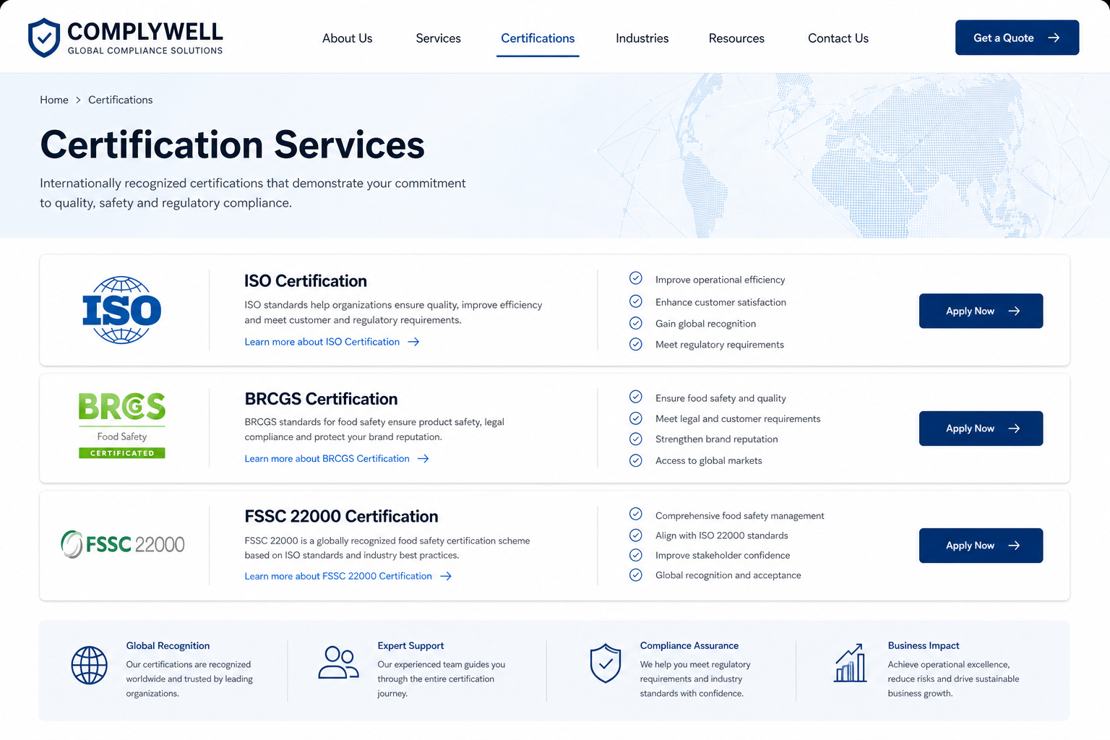Click check icon beside Improve operational efficiency
The height and width of the screenshot is (740, 1110).
click(x=636, y=278)
